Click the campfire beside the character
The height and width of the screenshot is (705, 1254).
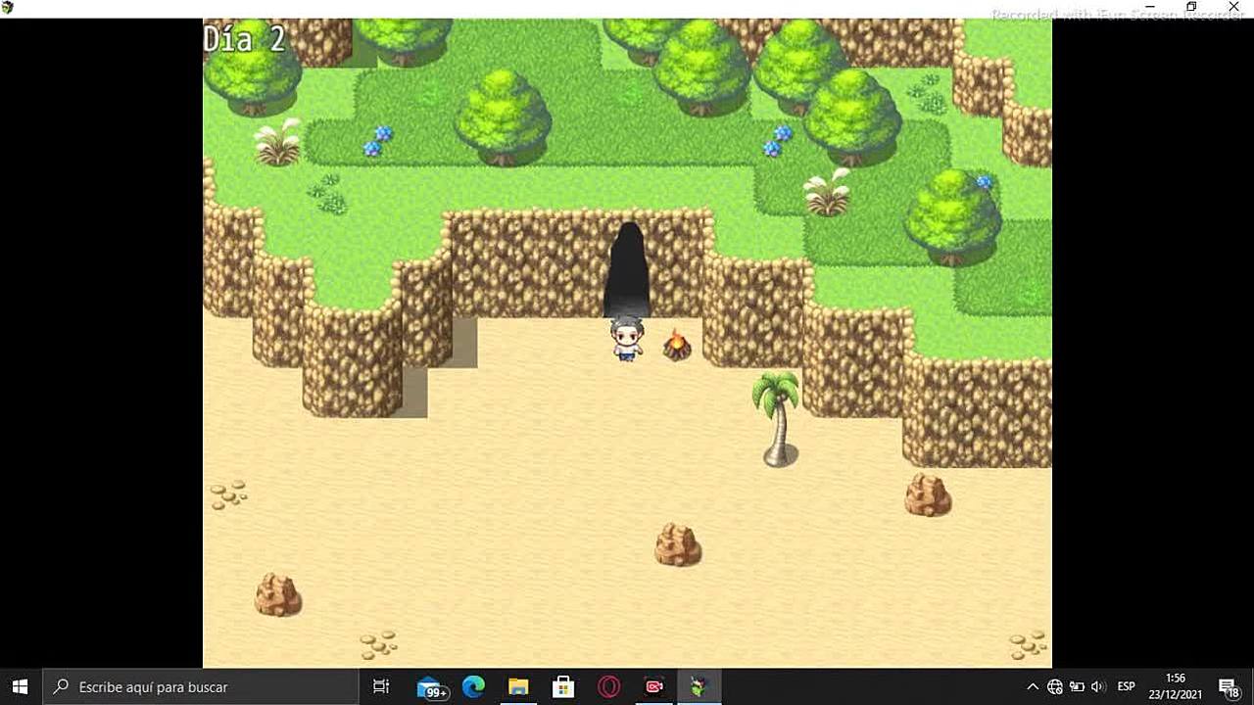pos(676,345)
